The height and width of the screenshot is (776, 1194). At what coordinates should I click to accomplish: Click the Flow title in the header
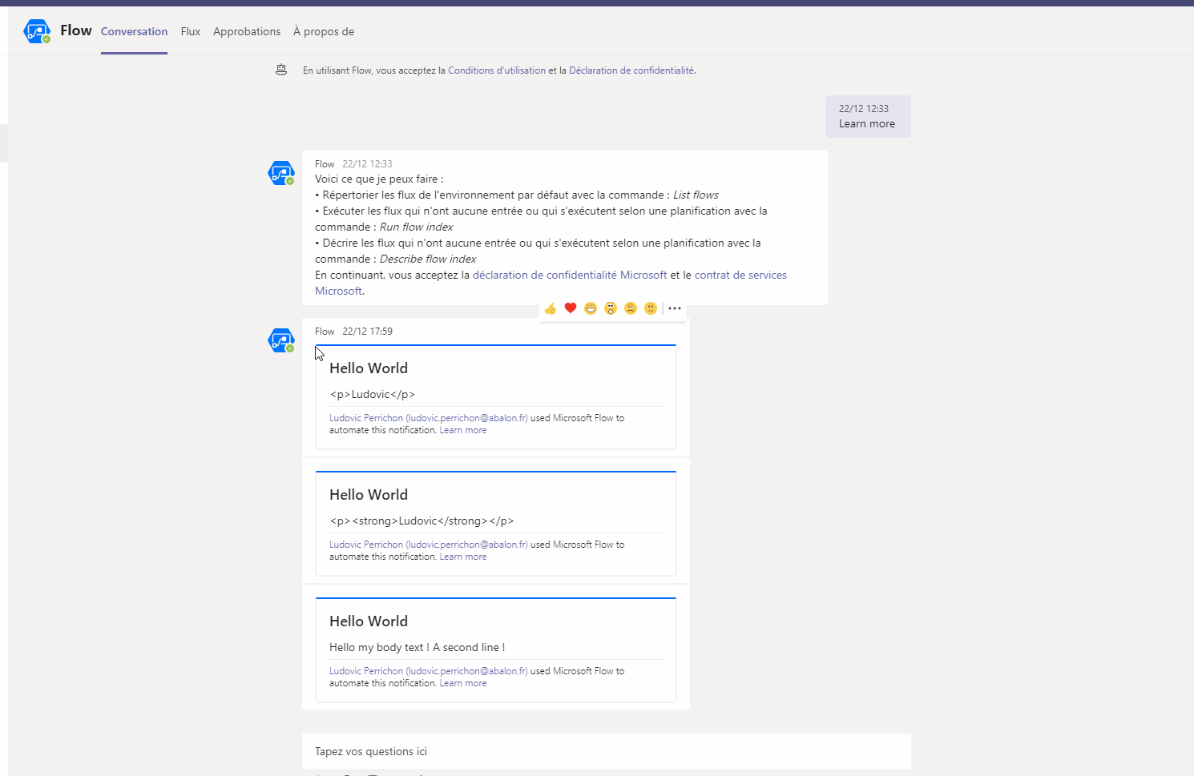coord(76,30)
